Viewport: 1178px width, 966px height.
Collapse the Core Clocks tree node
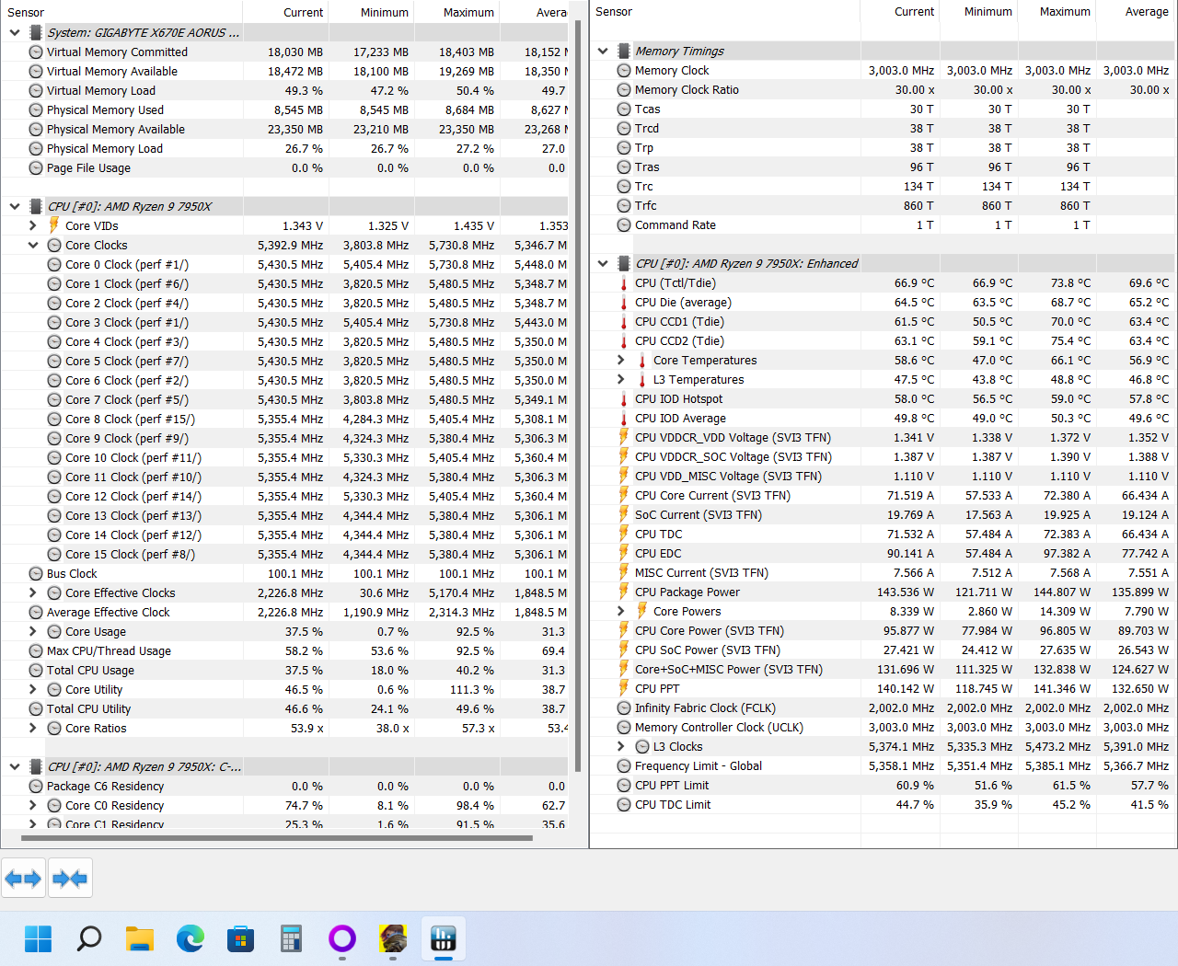point(33,246)
